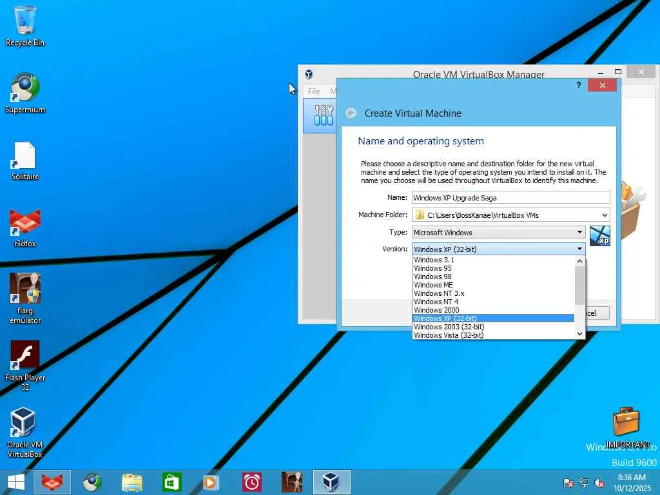Expand the Machine Folder dropdown arrow
This screenshot has width=660, height=495.
(x=605, y=215)
